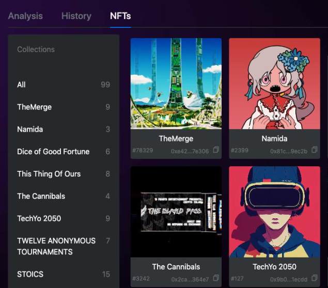
Task: Click The Cannibals card title
Action: pyautogui.click(x=176, y=267)
